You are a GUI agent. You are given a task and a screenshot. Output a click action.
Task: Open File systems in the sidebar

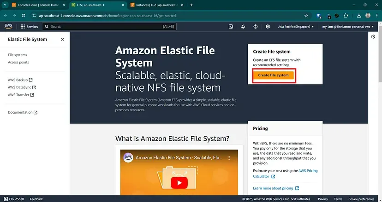pos(17,55)
